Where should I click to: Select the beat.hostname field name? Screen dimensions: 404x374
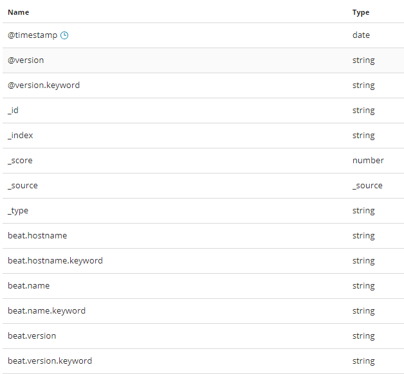click(37, 236)
